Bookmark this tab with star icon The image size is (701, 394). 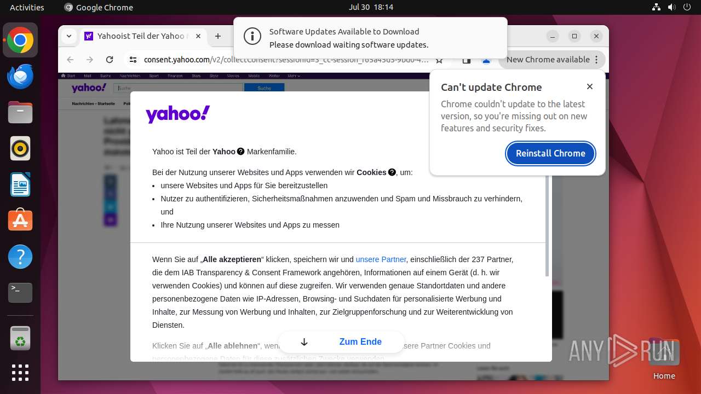[x=439, y=60]
